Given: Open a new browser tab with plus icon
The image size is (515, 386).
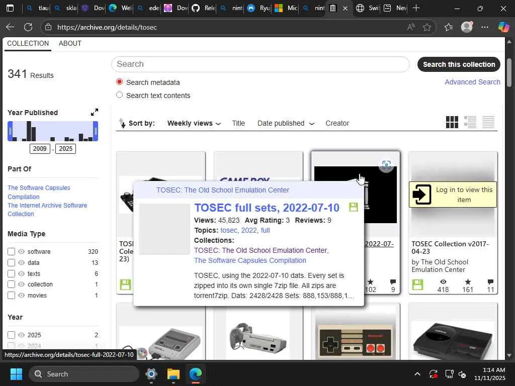Looking at the screenshot, I should pyautogui.click(x=416, y=8).
